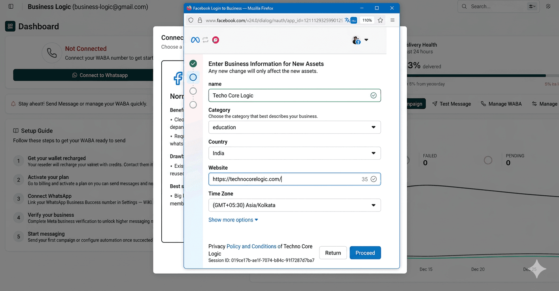Click the Firefox logo in the popup title bar
The image size is (559, 291).
(189, 8)
